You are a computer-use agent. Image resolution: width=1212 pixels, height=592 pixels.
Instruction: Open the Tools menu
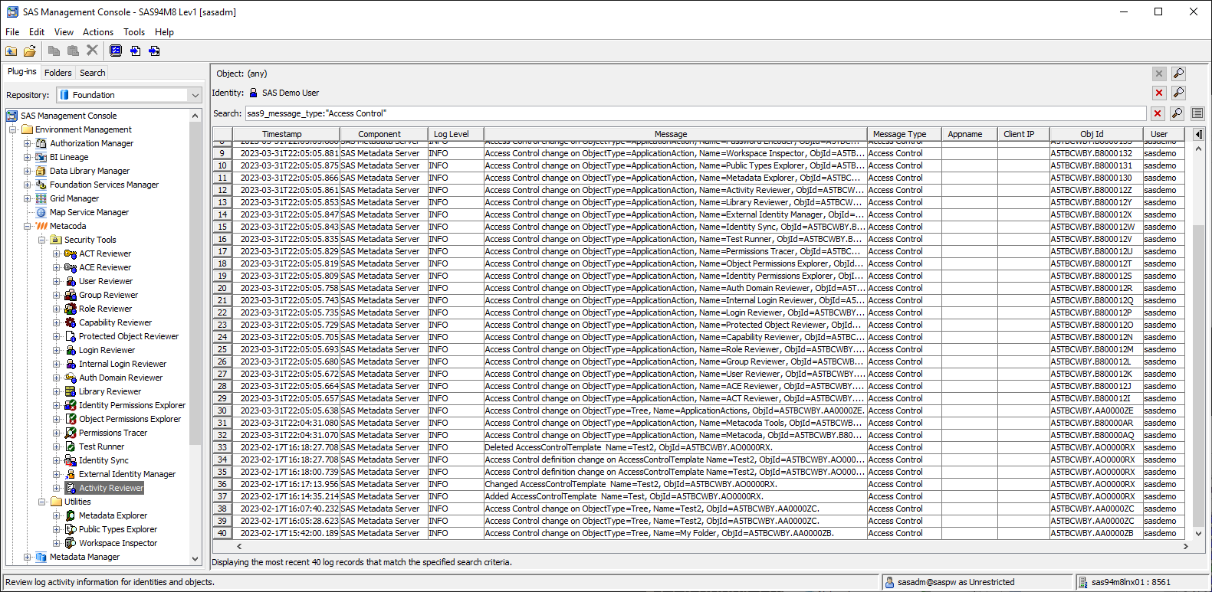click(134, 32)
